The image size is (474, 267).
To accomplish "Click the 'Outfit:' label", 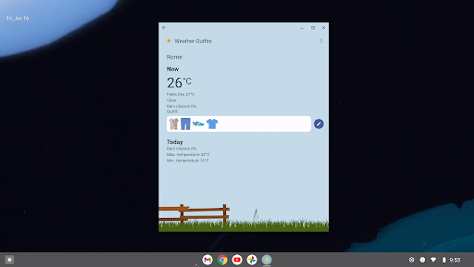I will pyautogui.click(x=172, y=112).
